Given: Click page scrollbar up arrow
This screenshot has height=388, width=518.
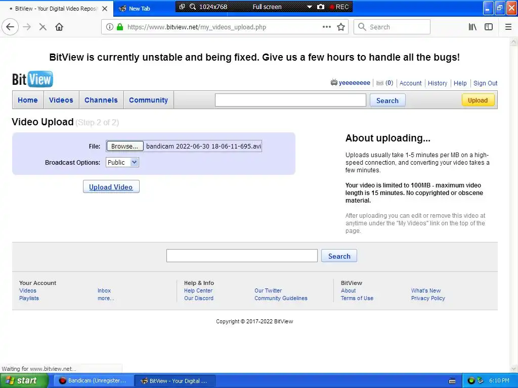Looking at the screenshot, I should (514, 41).
